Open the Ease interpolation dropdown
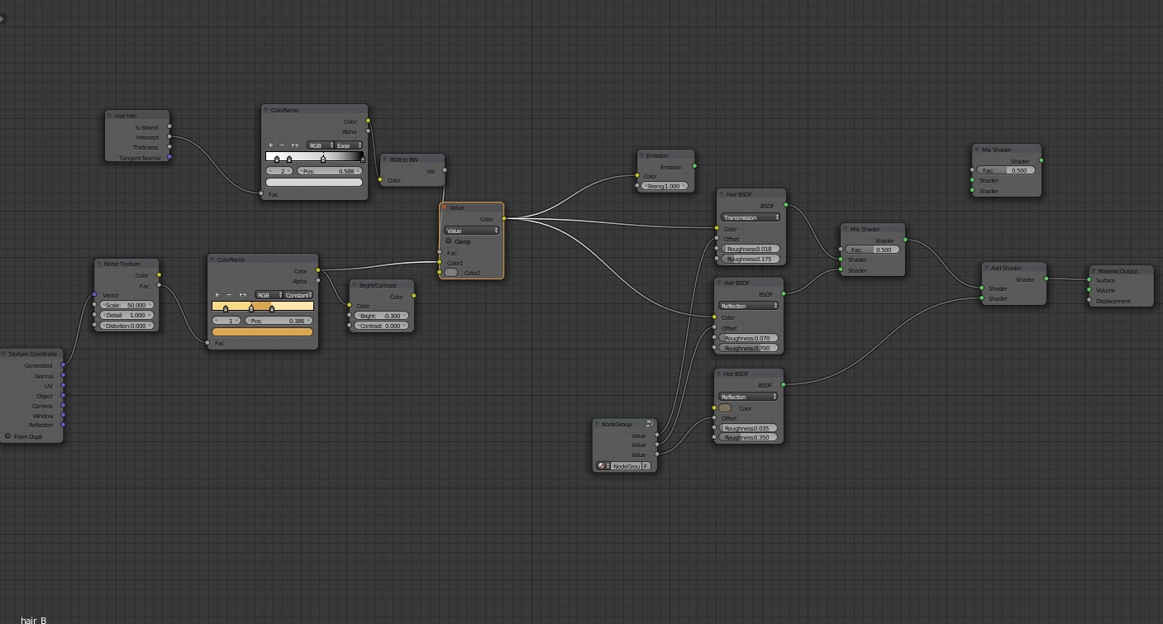Viewport: 1163px width, 624px height. [x=348, y=145]
